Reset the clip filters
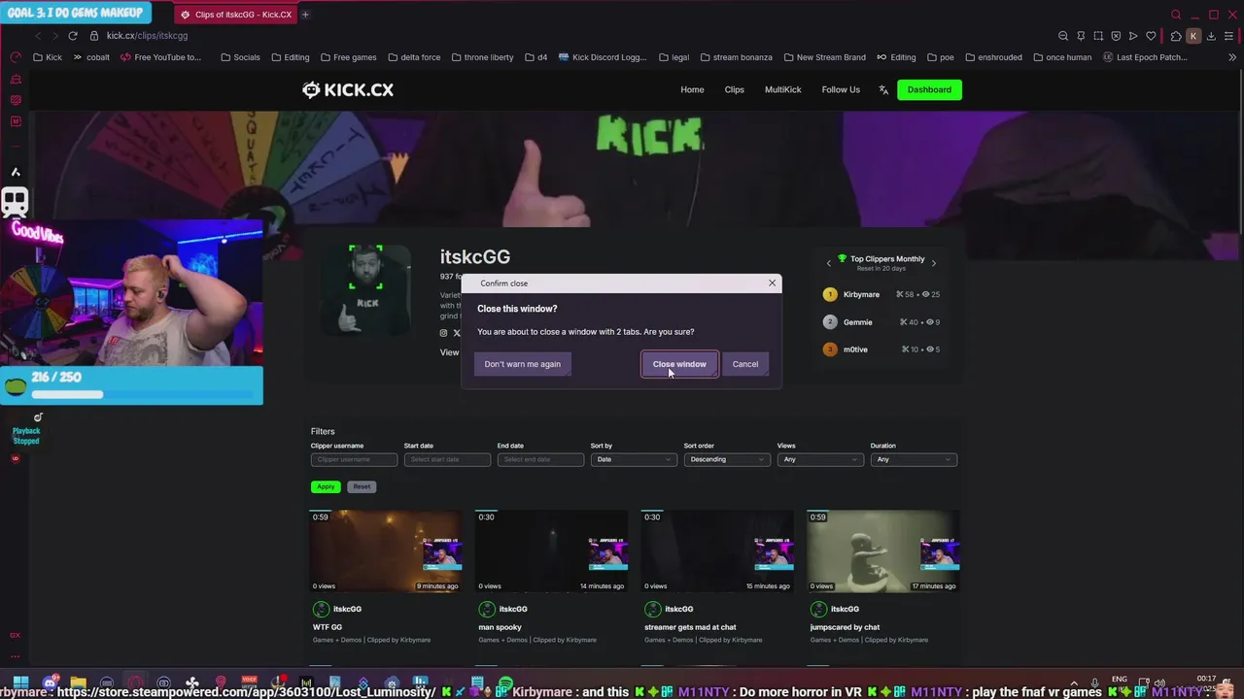 362,486
